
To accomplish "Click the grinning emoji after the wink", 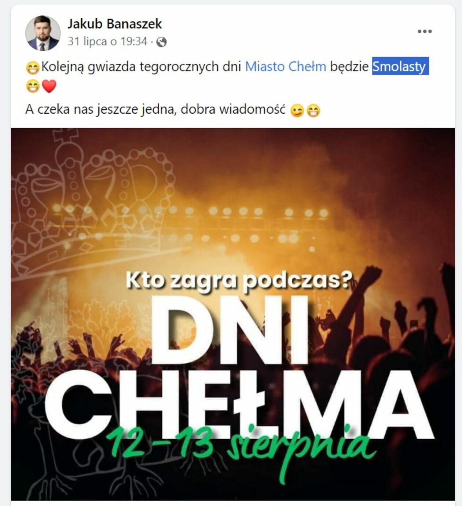I will click(313, 110).
